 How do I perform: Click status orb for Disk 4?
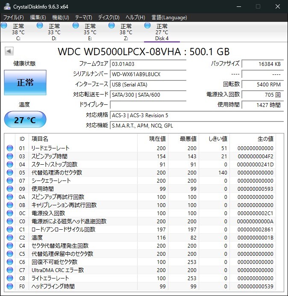pyautogui.click(x=147, y=26)
